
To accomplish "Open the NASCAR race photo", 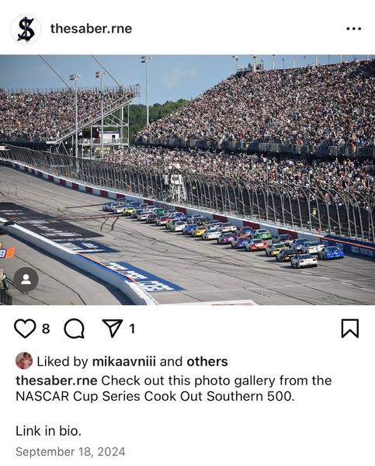I will point(188,180).
